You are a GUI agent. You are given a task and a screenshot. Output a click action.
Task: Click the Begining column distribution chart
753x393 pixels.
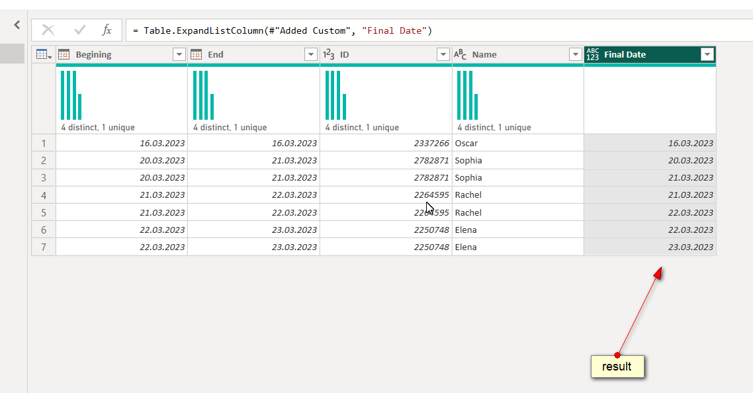pyautogui.click(x=71, y=95)
